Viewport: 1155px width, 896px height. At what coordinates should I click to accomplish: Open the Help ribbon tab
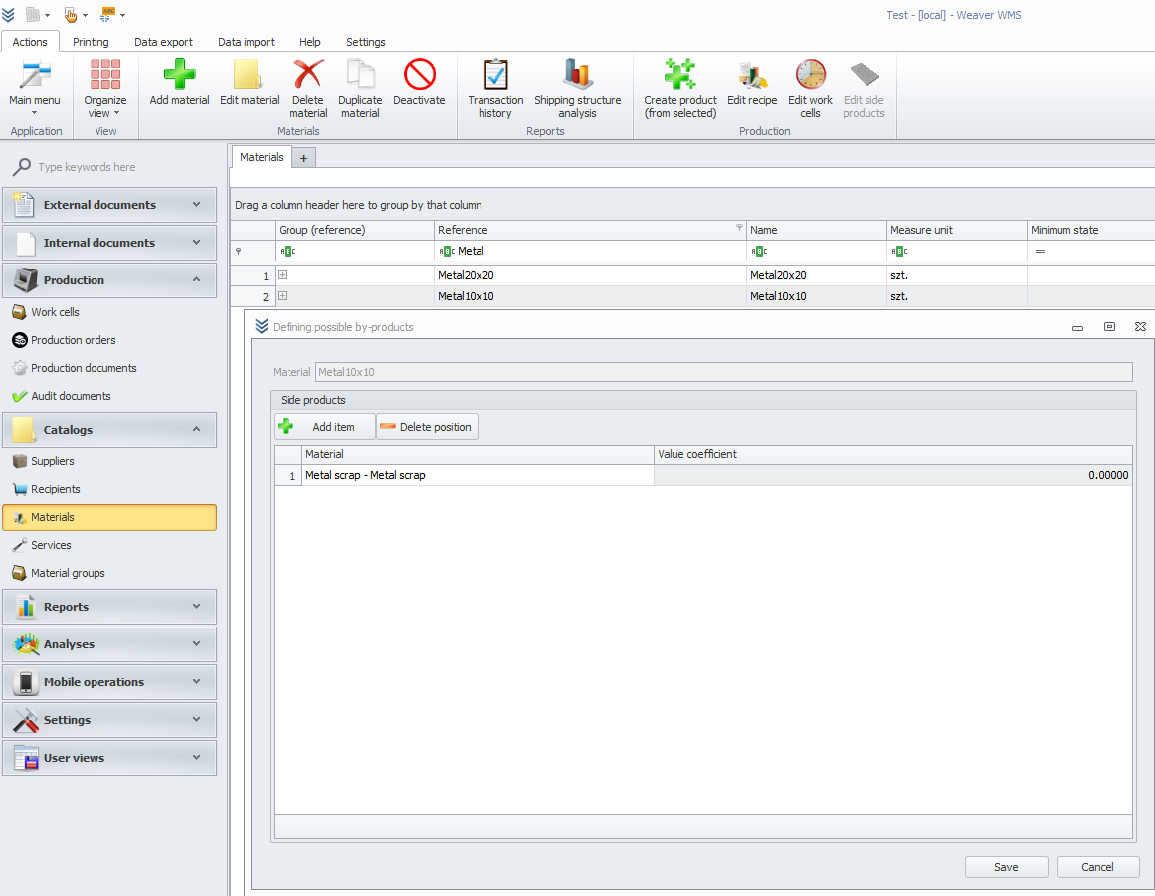pos(310,42)
